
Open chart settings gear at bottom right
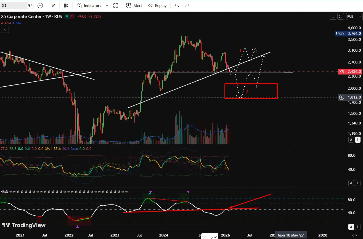tap(354, 235)
